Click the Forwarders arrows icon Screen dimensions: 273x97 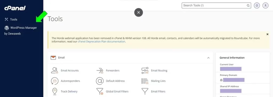pyautogui.click(x=100, y=71)
